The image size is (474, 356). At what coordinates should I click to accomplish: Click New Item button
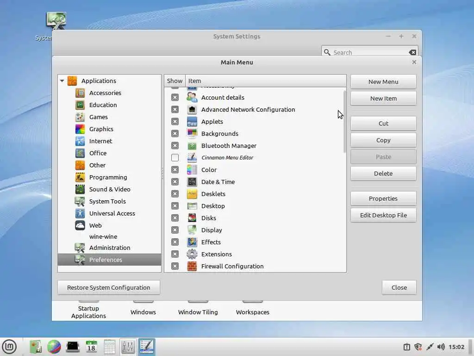[383, 98]
